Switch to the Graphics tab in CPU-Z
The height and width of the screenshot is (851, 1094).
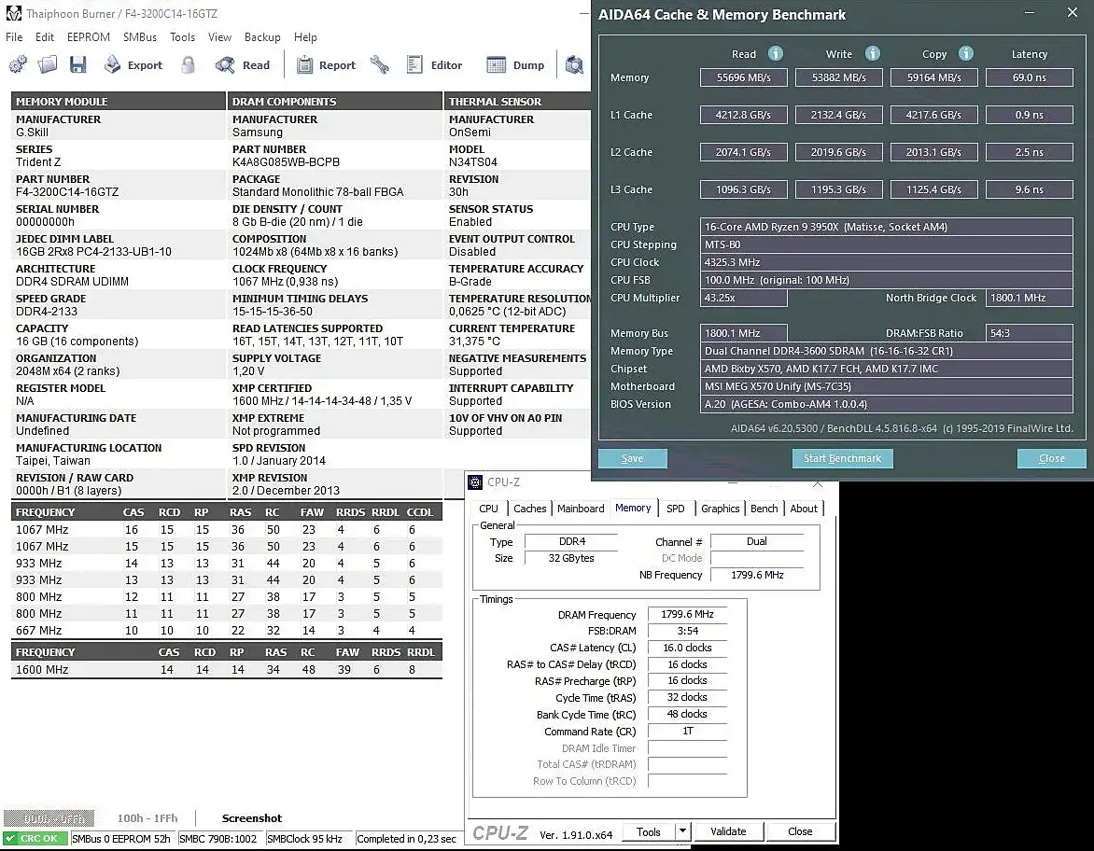click(720, 509)
